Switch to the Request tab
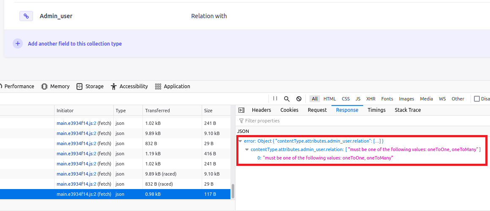Image resolution: width=490 pixels, height=211 pixels. (x=317, y=110)
